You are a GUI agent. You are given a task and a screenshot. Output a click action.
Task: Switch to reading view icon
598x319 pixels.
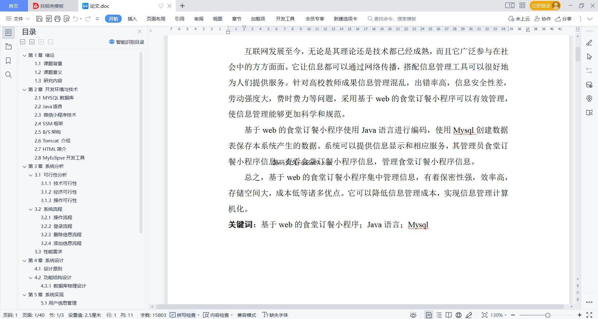point(448,315)
